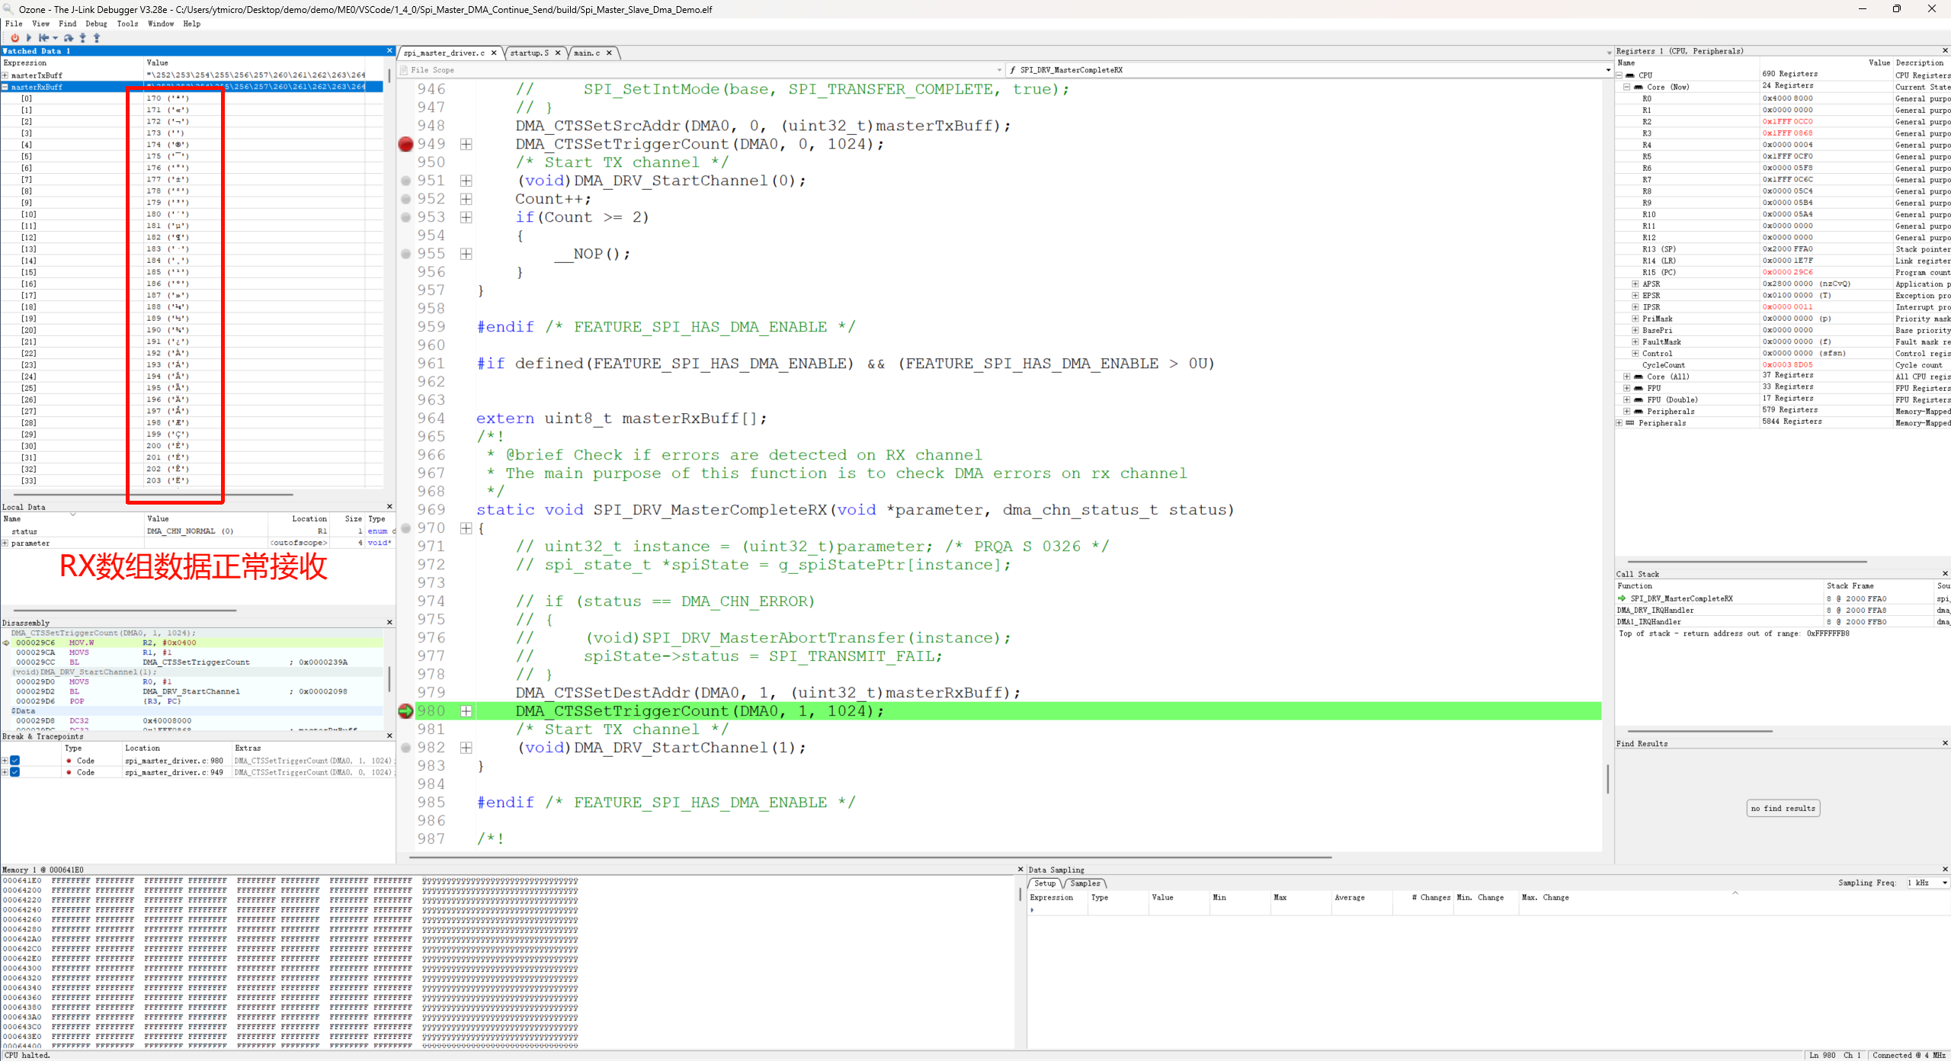Expand inline assembly for line 949
The image size is (1951, 1061).
point(466,144)
